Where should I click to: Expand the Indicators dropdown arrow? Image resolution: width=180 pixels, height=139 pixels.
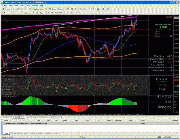click(100, 9)
